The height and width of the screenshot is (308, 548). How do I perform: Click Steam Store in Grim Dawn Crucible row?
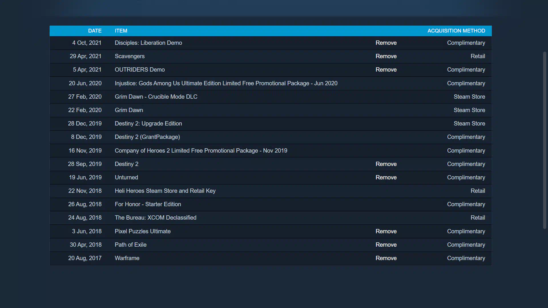point(469,97)
